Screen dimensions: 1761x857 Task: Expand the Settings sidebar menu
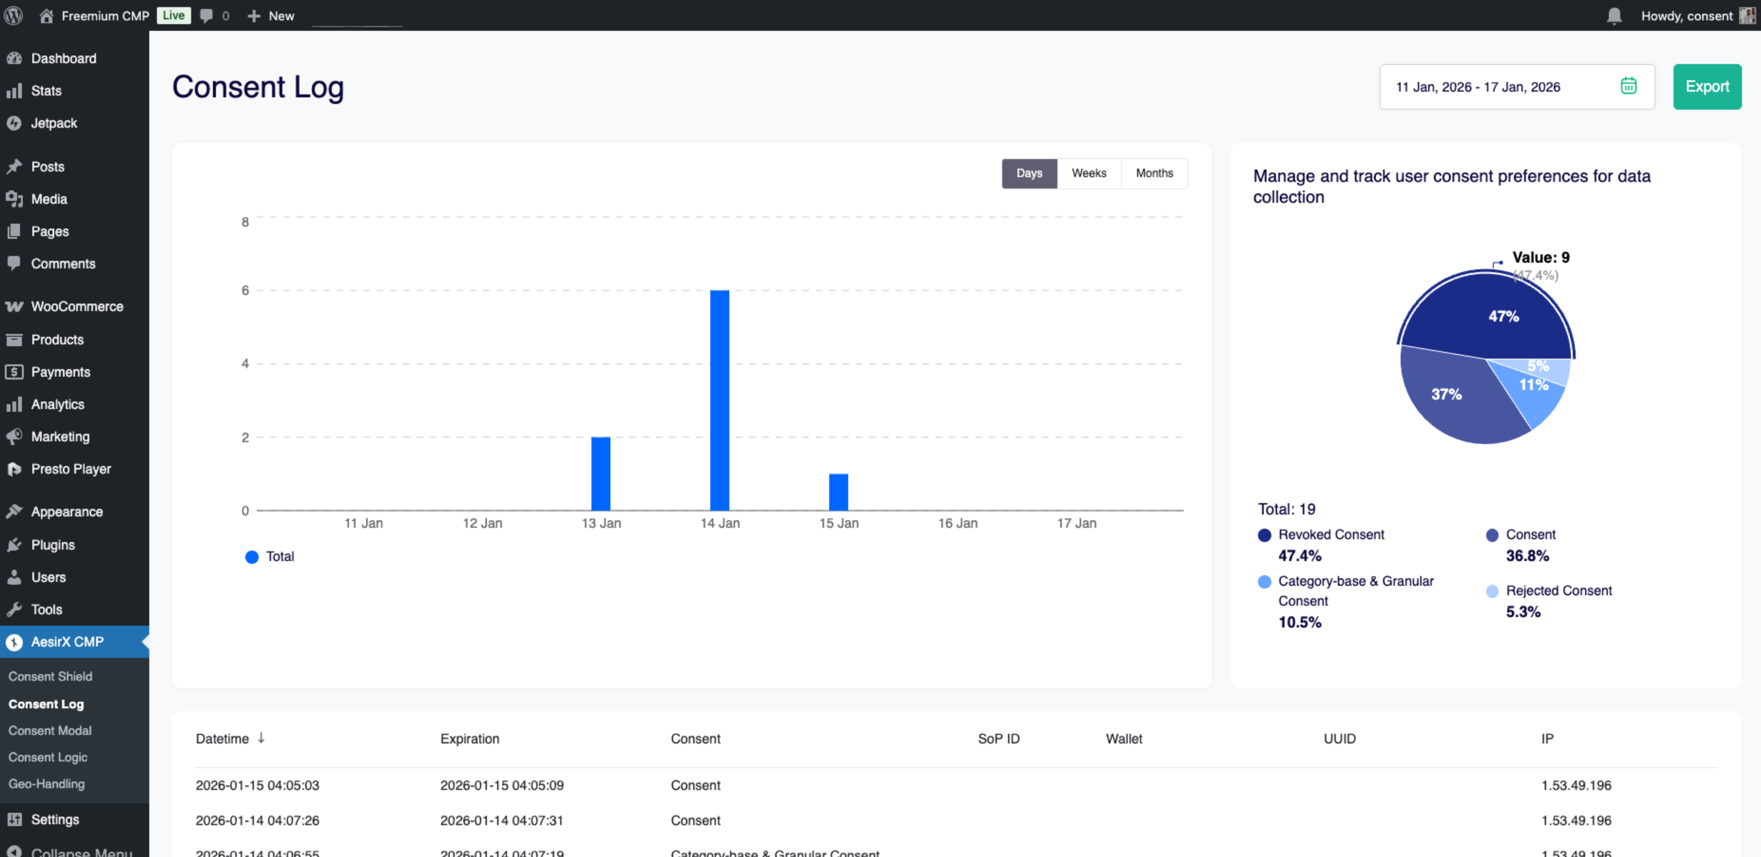click(56, 819)
